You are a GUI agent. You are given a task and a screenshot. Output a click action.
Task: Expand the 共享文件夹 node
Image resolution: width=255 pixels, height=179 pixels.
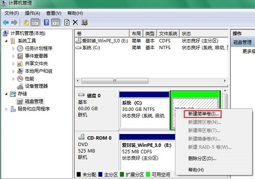pos(13,64)
